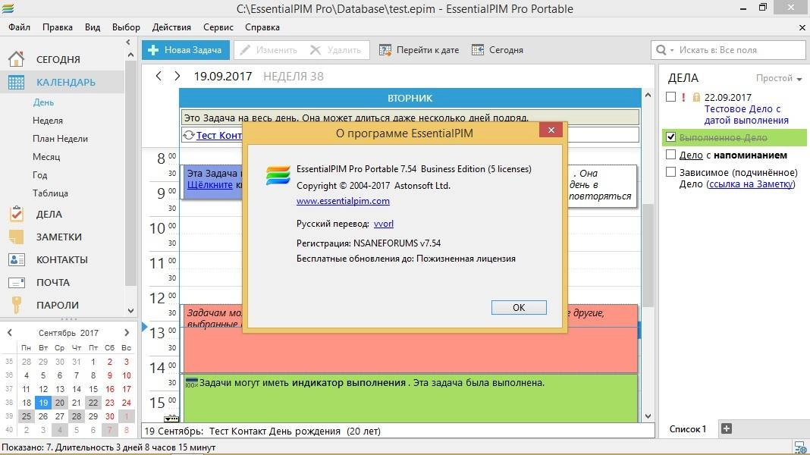Image resolution: width=810 pixels, height=455 pixels.
Task: Select Месяц calendar view
Action: point(46,156)
